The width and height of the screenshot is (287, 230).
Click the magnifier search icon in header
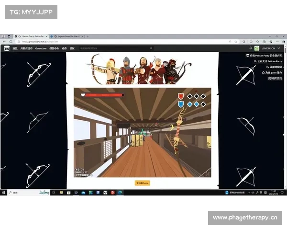tap(151, 48)
